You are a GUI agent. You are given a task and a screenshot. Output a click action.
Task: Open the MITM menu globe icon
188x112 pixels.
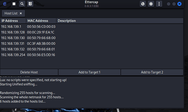143,4
